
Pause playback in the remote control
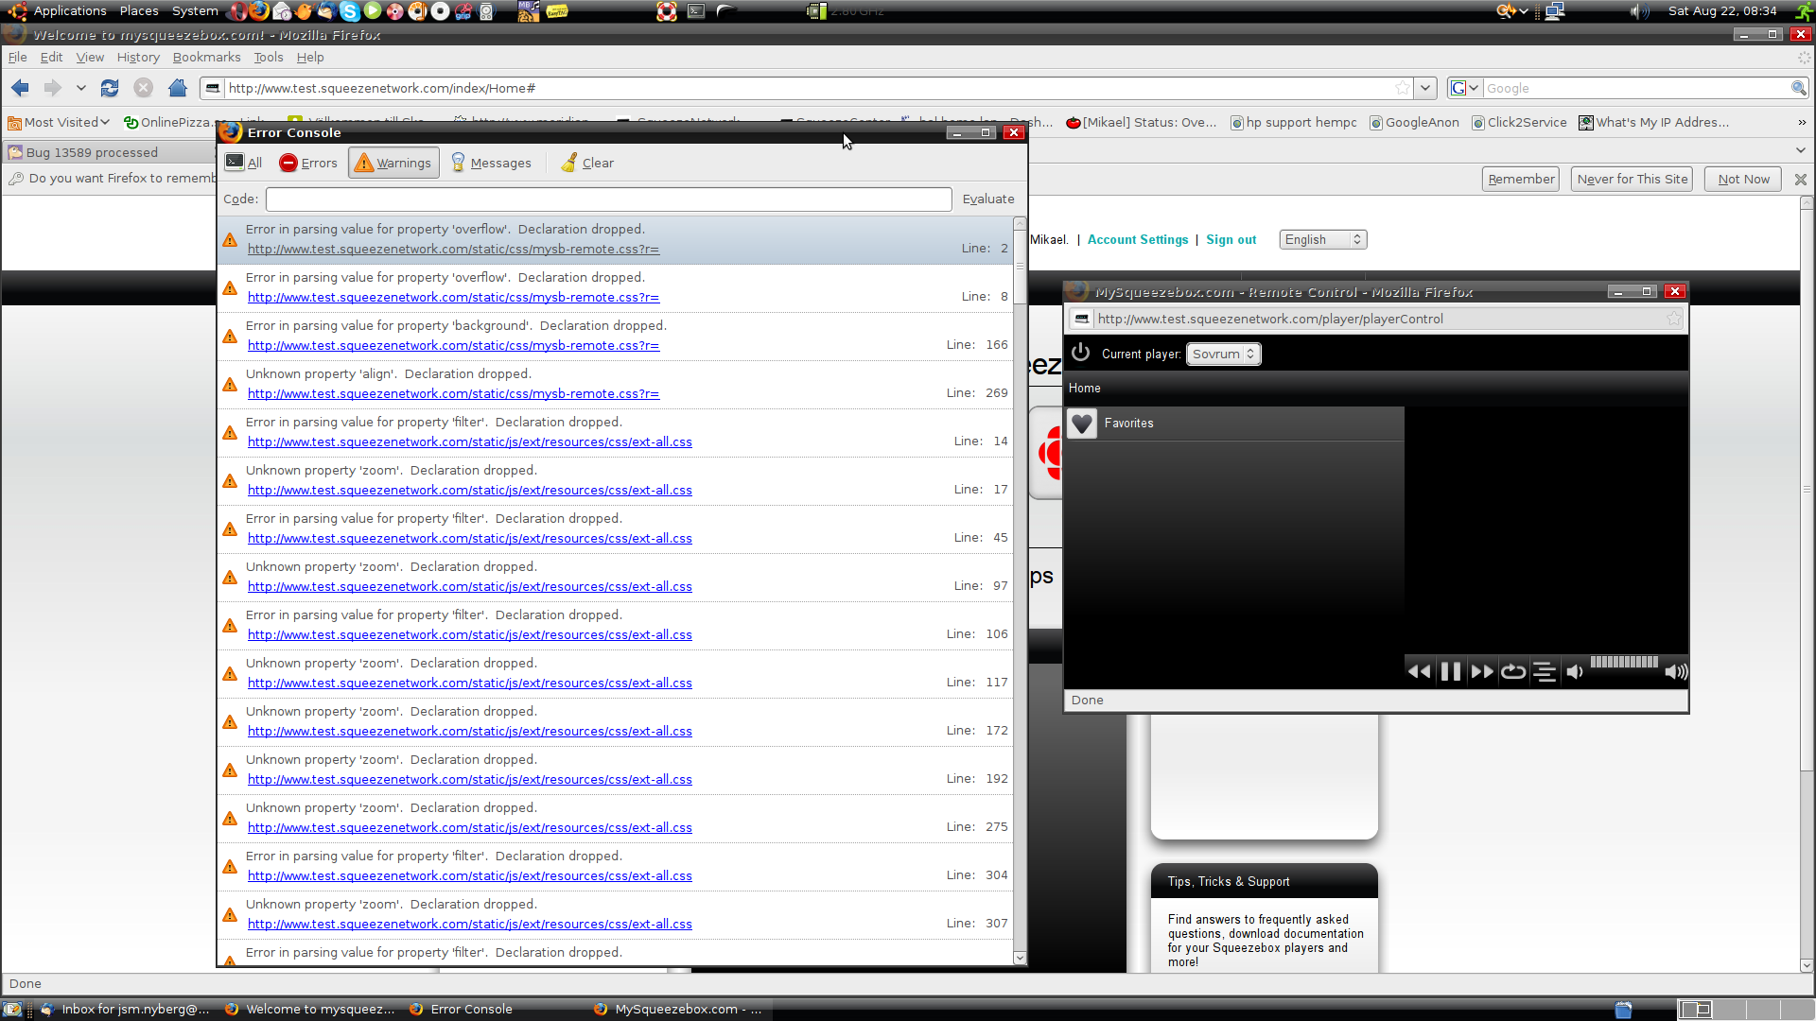(1450, 672)
